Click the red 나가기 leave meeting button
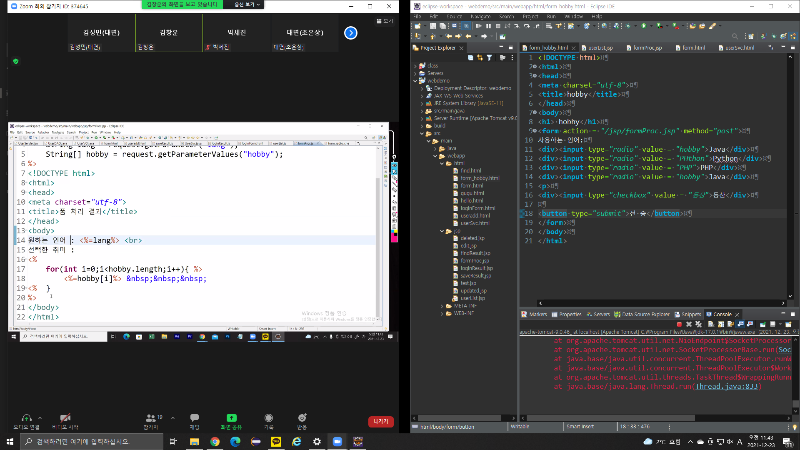The height and width of the screenshot is (450, 800). [x=380, y=421]
